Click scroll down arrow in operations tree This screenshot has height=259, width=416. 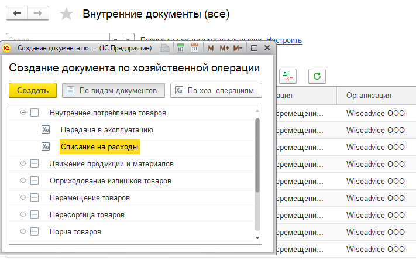(x=257, y=238)
